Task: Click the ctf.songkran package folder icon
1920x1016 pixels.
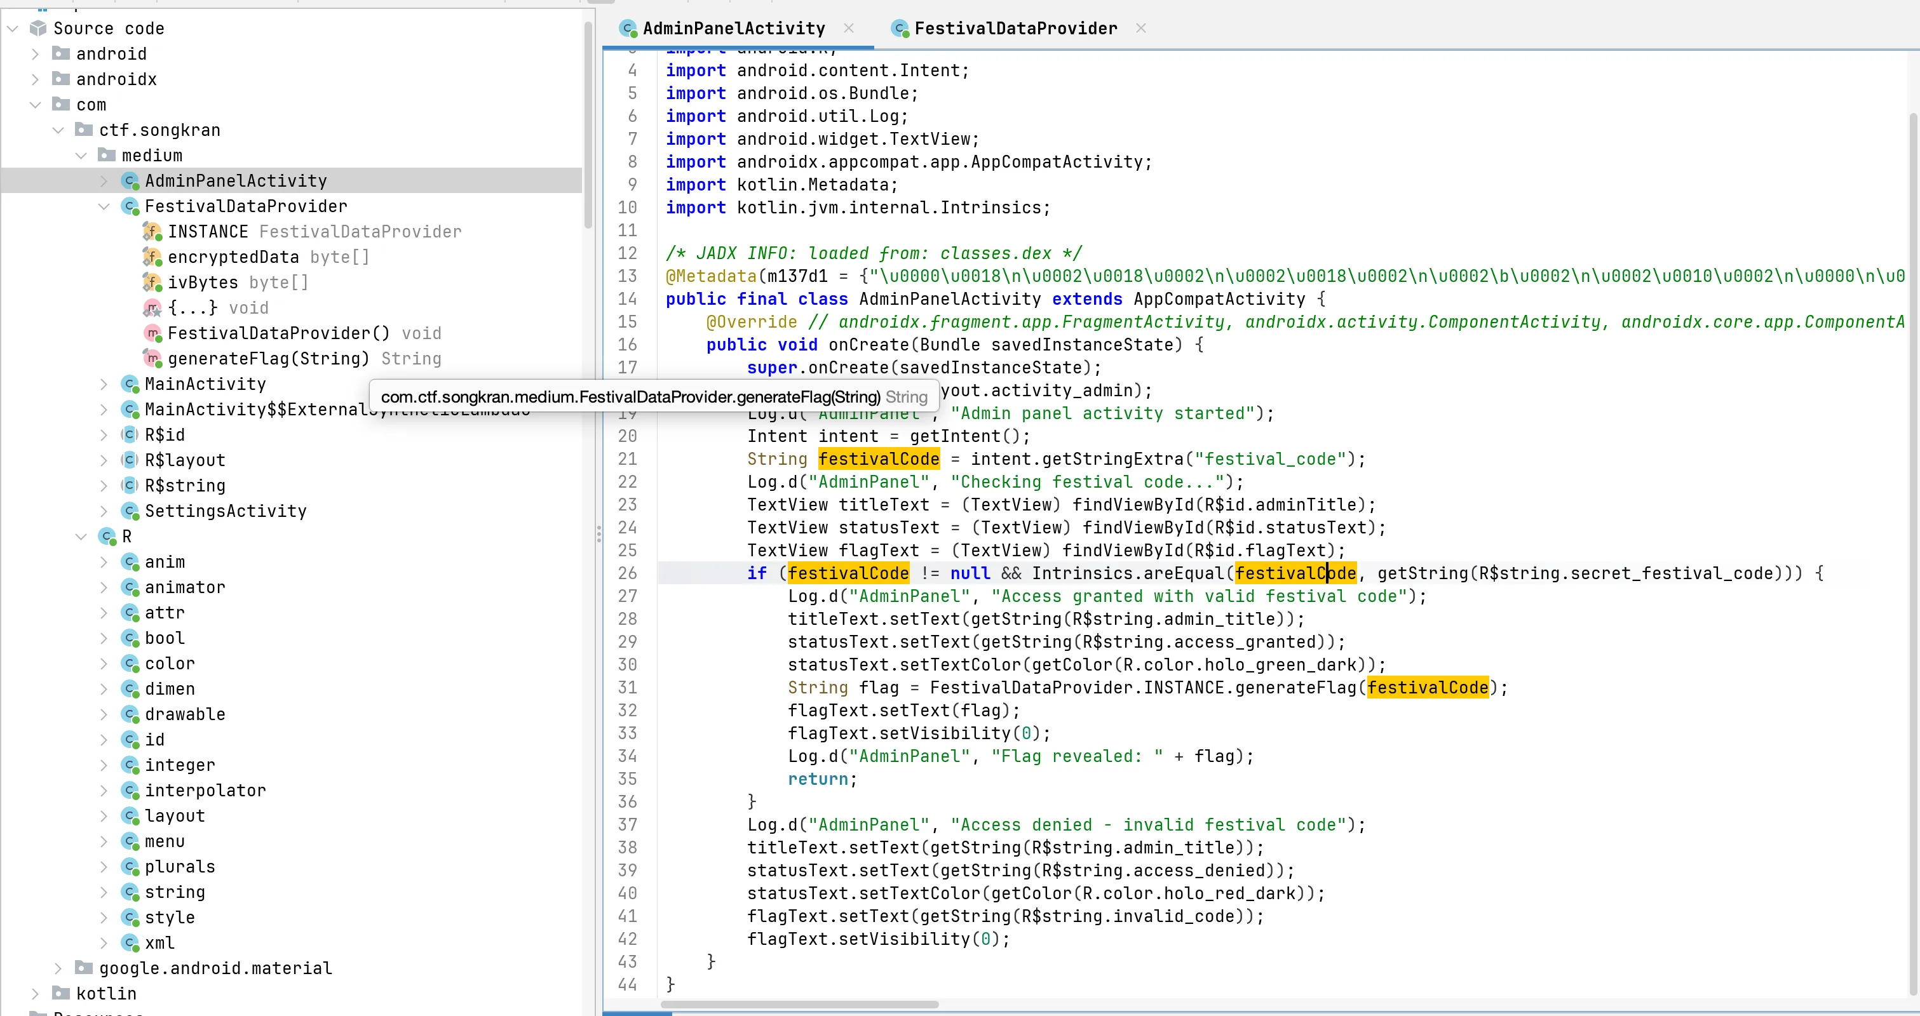Action: (x=85, y=130)
